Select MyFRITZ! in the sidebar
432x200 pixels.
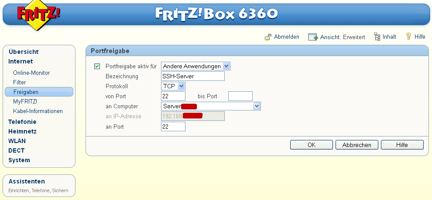pos(25,101)
